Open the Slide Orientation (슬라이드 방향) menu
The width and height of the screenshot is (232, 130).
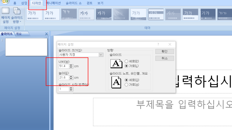(x=17, y=16)
